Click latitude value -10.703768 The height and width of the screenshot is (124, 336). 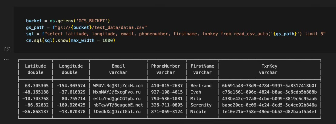35,99
